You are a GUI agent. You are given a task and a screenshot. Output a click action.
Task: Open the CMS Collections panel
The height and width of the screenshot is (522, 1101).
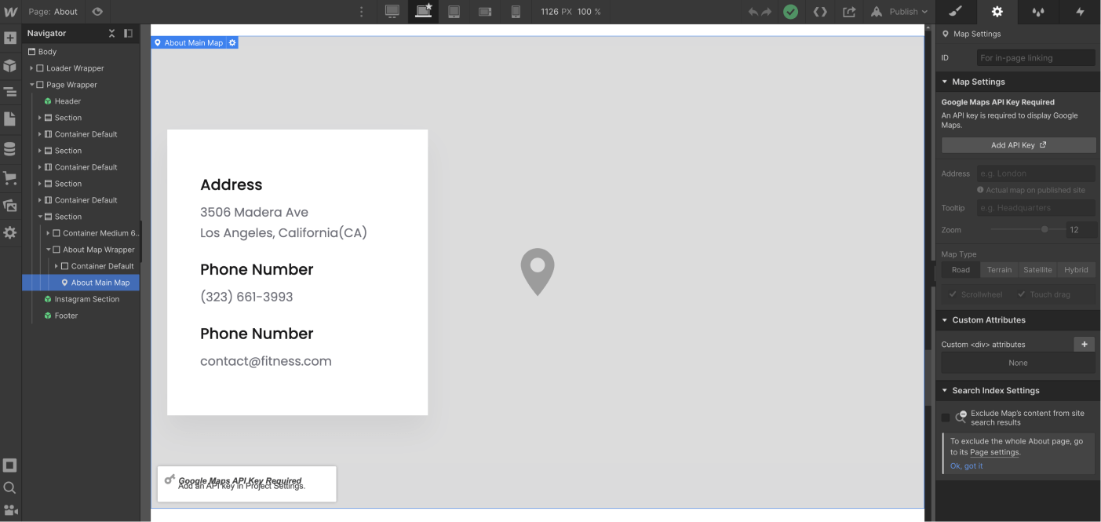point(11,148)
